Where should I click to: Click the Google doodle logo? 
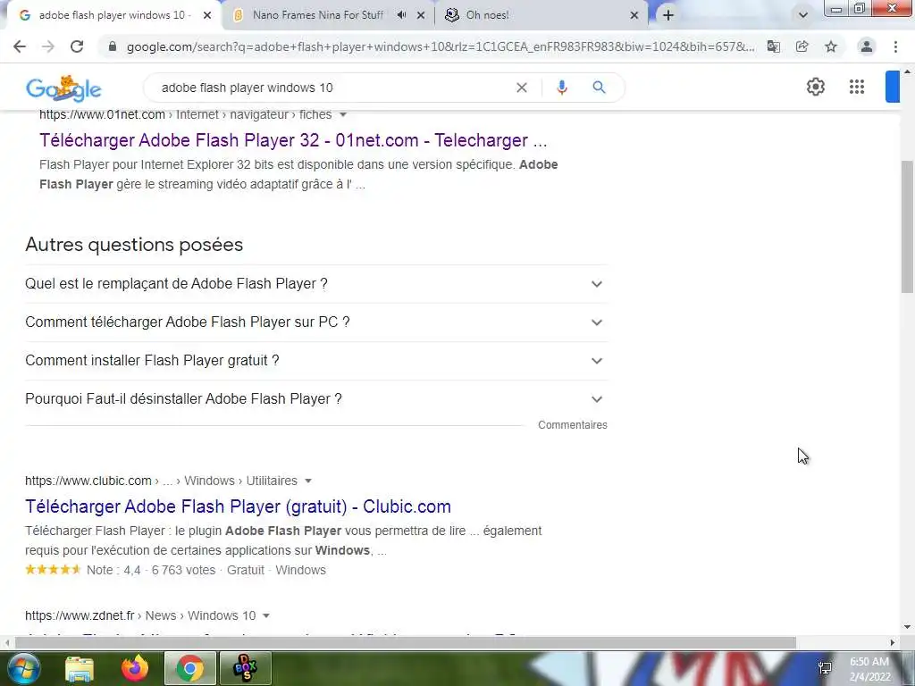click(x=63, y=88)
